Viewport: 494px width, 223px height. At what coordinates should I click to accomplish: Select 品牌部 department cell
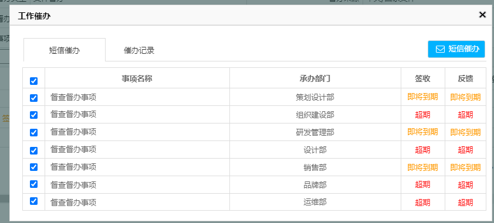[315, 185]
